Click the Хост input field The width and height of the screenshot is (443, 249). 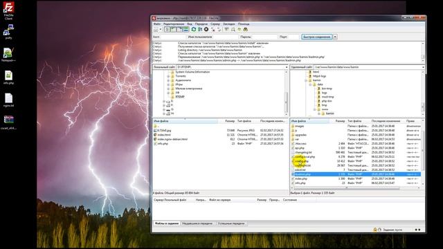click(173, 37)
